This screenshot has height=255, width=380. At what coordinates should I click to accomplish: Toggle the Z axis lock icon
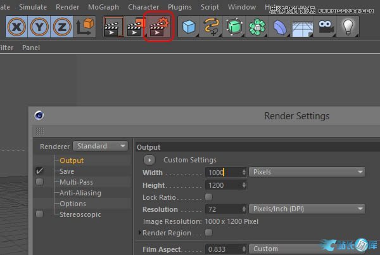[x=61, y=26]
